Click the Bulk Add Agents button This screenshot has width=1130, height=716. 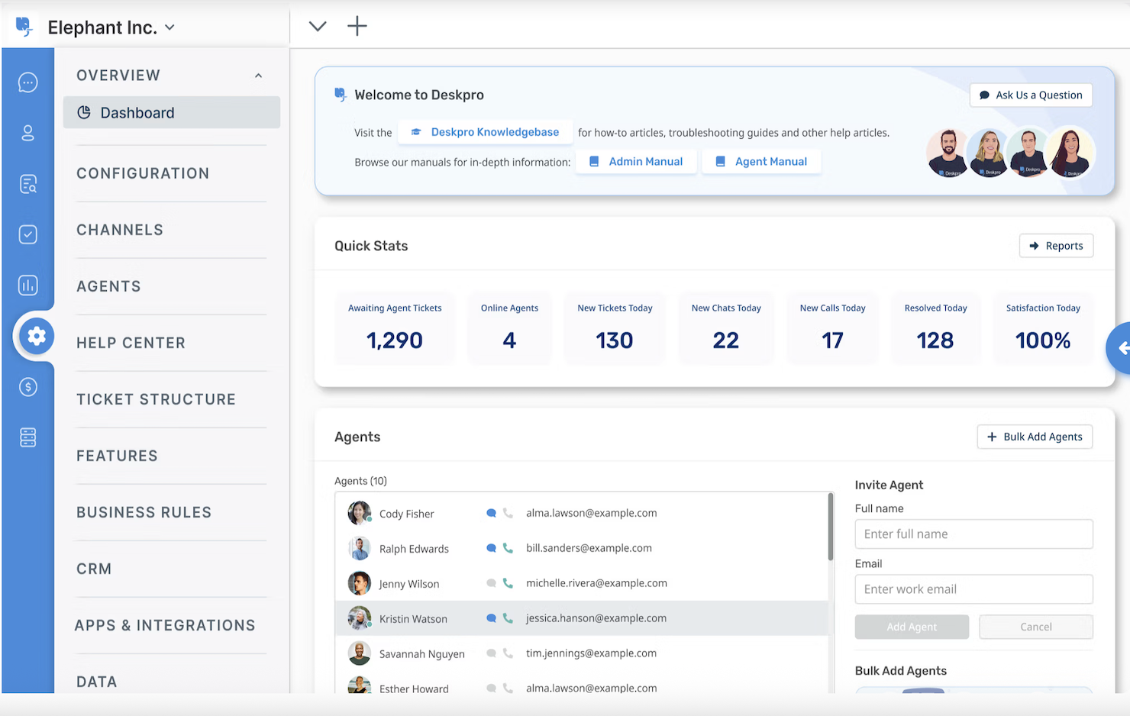coord(1035,437)
